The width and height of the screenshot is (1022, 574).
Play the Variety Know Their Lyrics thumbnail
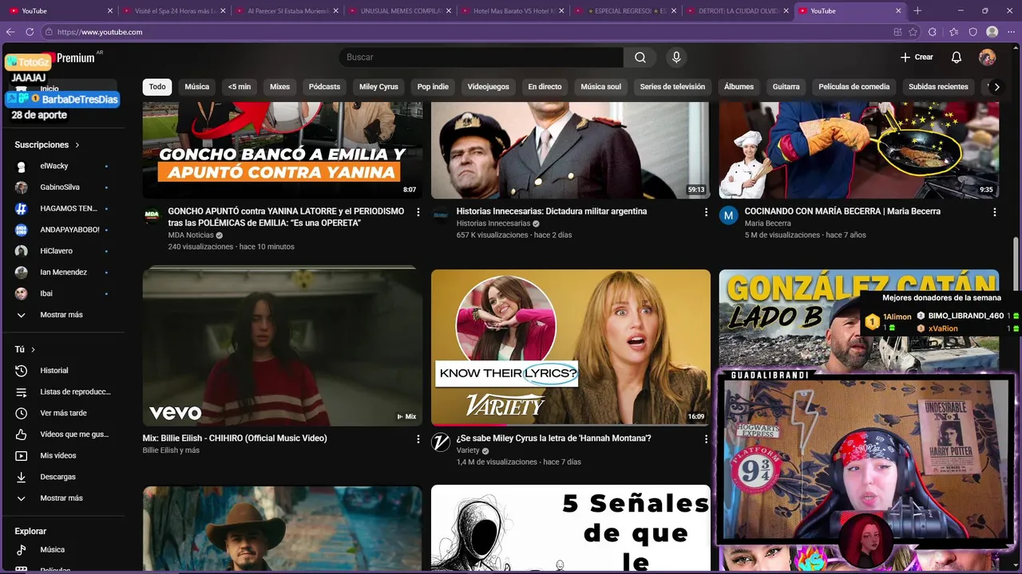(571, 347)
